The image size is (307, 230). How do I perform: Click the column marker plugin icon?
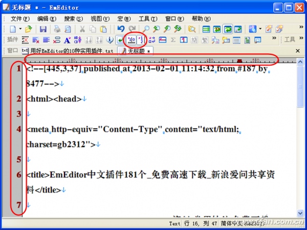184,40
